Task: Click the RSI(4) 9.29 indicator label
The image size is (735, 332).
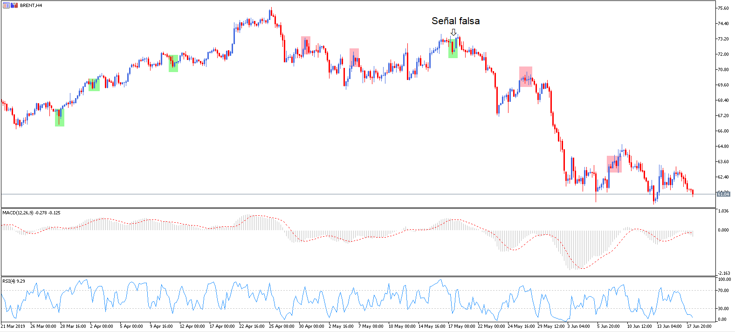Action: pyautogui.click(x=14, y=281)
